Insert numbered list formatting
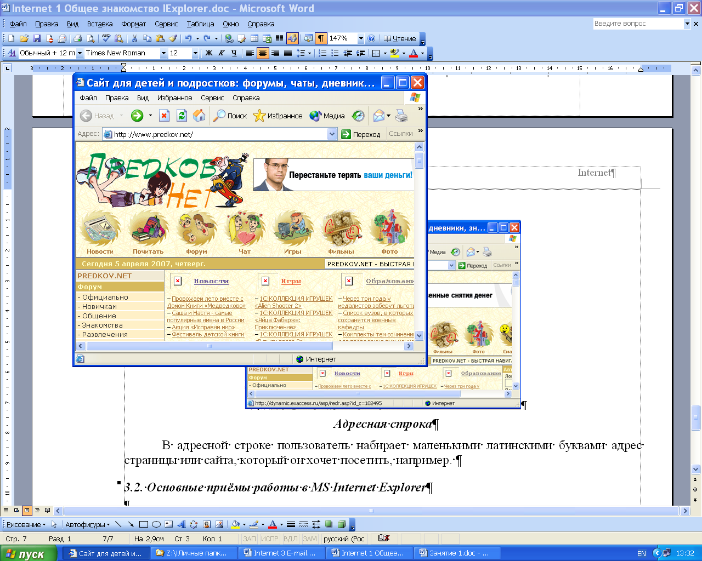The image size is (702, 561). (322, 53)
